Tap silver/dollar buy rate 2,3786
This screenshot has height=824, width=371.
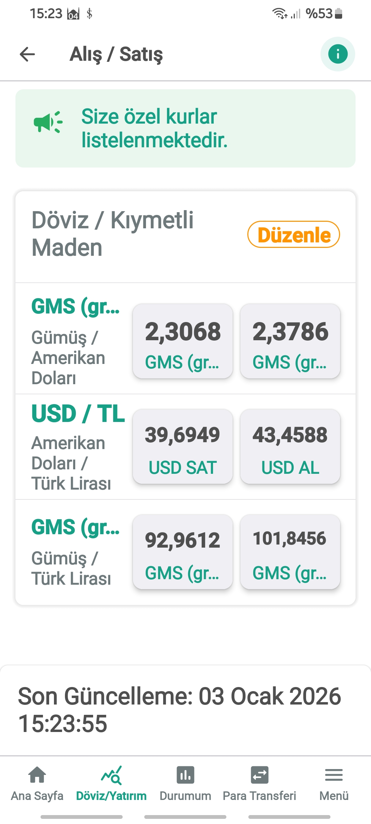pos(290,341)
